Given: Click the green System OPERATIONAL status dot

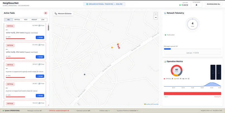Looking at the screenshot, I should click(3, 111).
